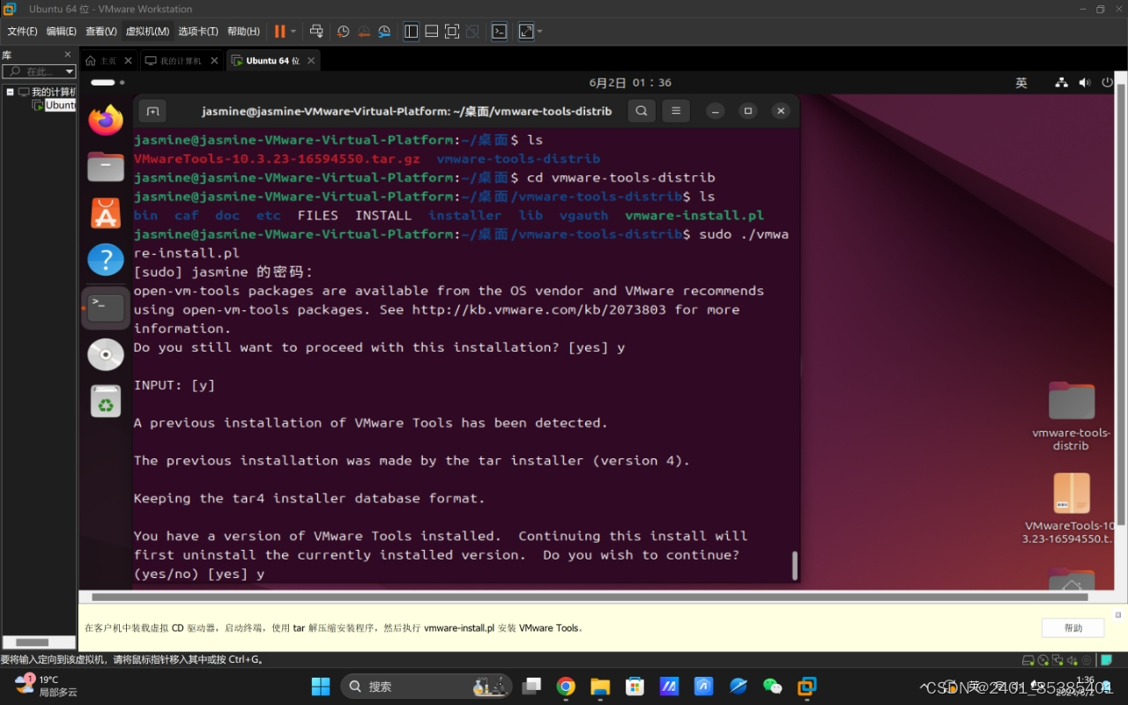Click the 英 input method indicator in Ubuntu top bar
This screenshot has width=1128, height=705.
[1021, 83]
